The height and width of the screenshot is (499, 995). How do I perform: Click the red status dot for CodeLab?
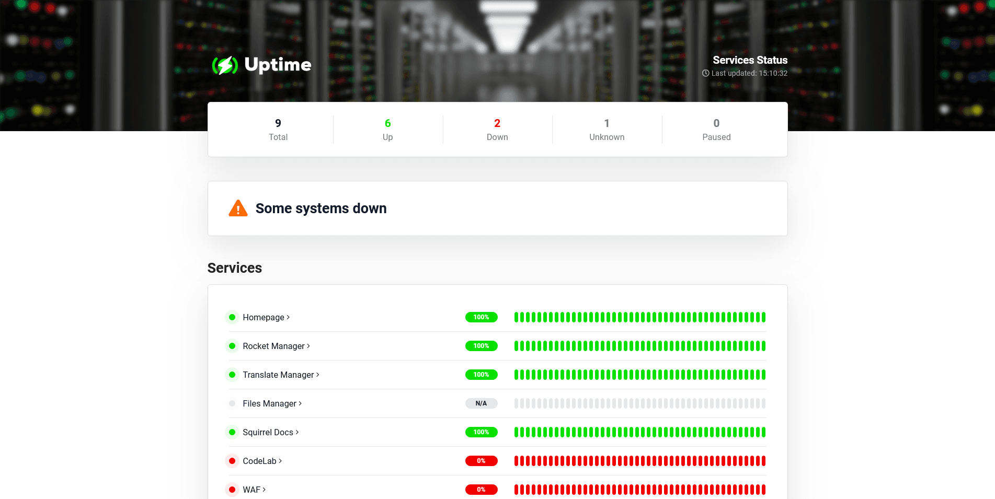coord(232,461)
